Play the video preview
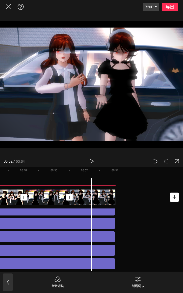The height and width of the screenshot is (293, 183). tap(91, 161)
